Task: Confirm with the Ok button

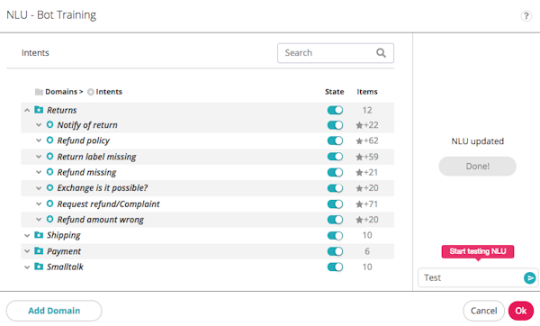Action: 521,311
